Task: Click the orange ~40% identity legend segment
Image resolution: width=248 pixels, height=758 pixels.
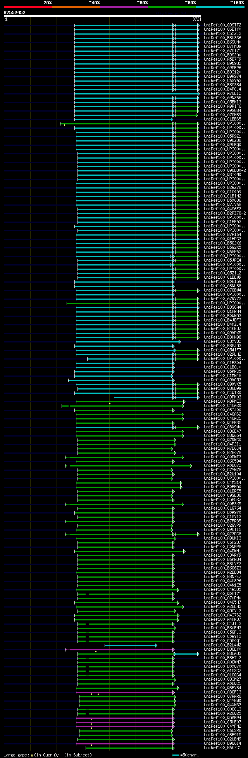Action: 76,7
